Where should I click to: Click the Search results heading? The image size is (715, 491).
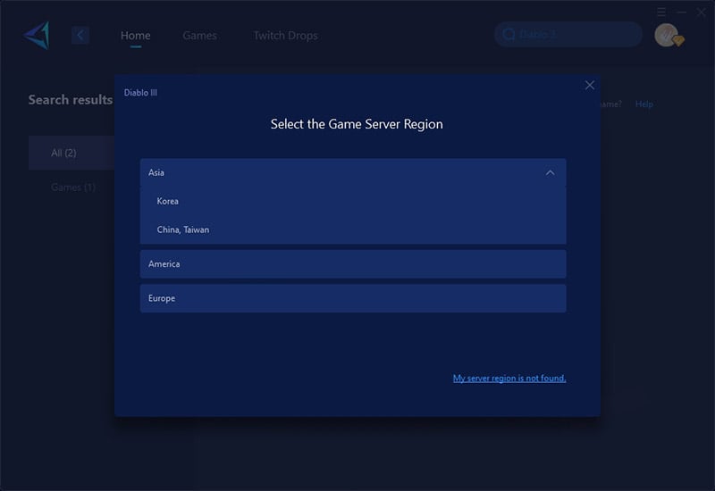click(71, 100)
